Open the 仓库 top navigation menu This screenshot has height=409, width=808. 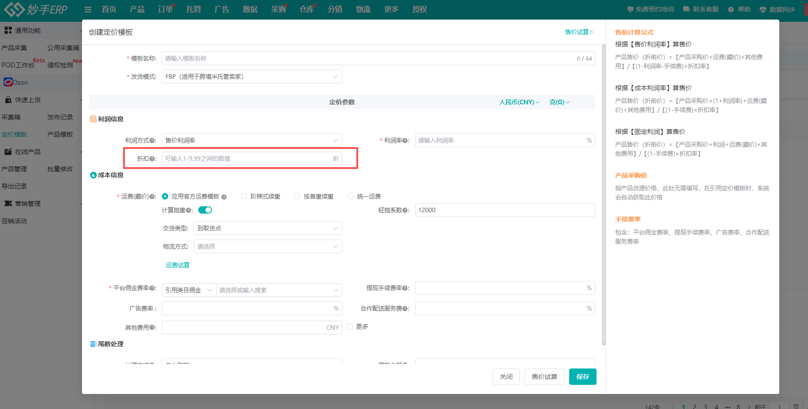[306, 10]
